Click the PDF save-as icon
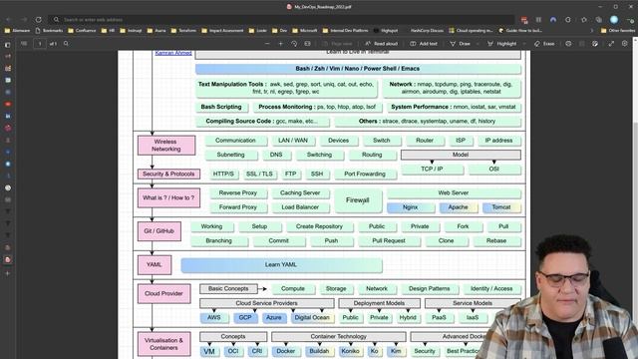The image size is (638, 359). click(595, 44)
